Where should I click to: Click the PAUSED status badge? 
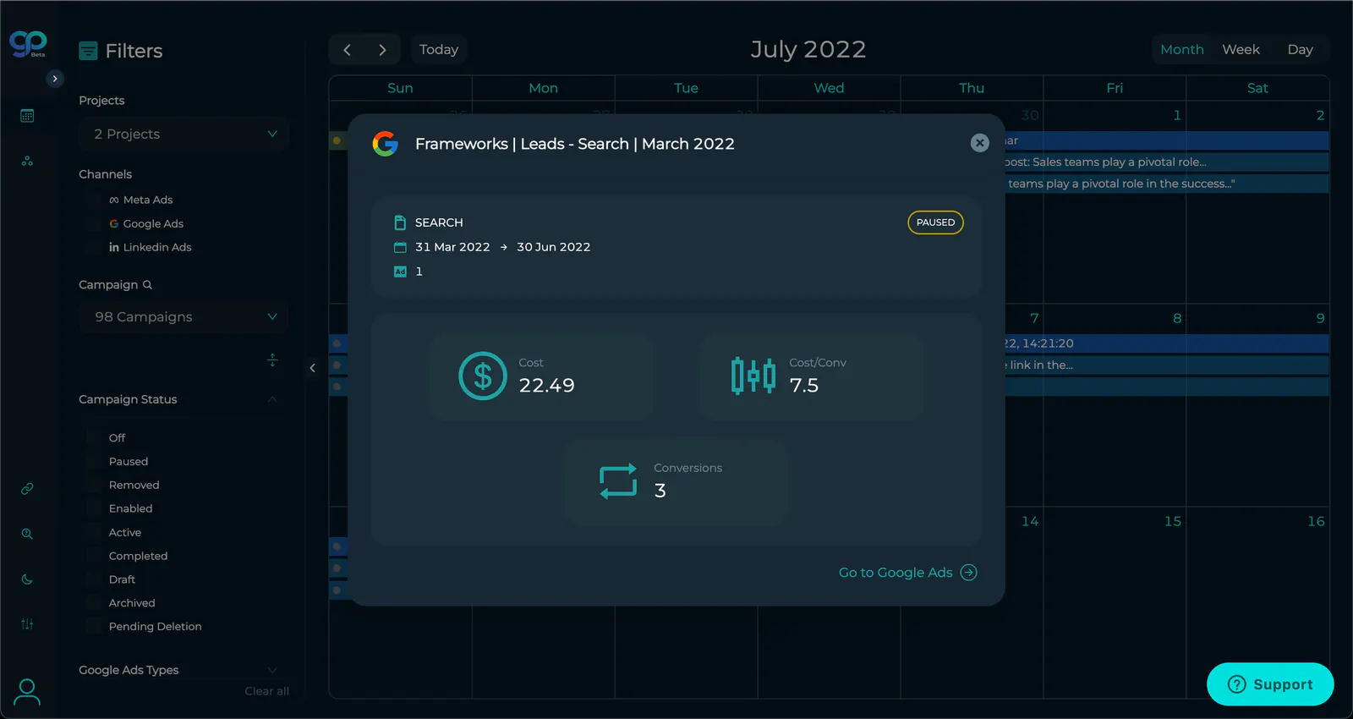[x=935, y=222]
